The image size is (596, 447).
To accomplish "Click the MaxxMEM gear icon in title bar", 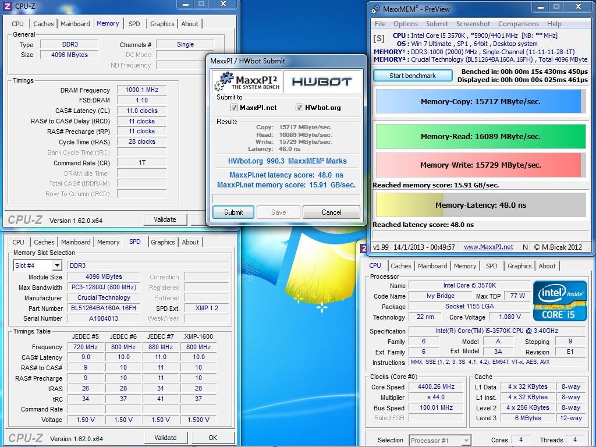I will click(x=375, y=9).
